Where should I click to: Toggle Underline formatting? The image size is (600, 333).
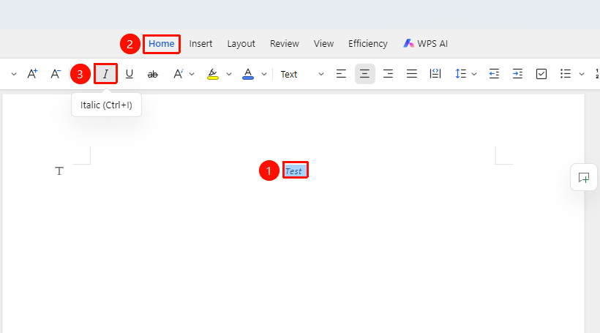click(130, 74)
